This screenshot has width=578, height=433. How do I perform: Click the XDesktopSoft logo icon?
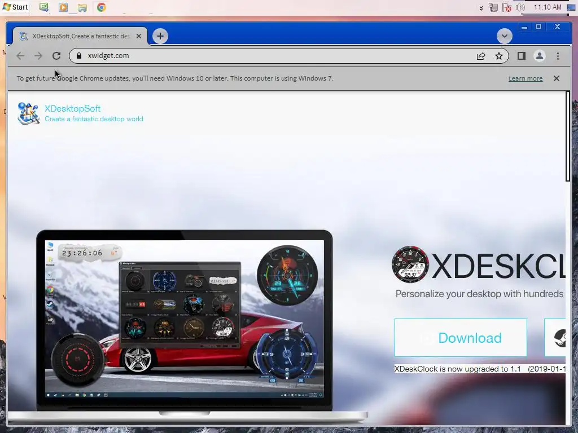coord(28,113)
